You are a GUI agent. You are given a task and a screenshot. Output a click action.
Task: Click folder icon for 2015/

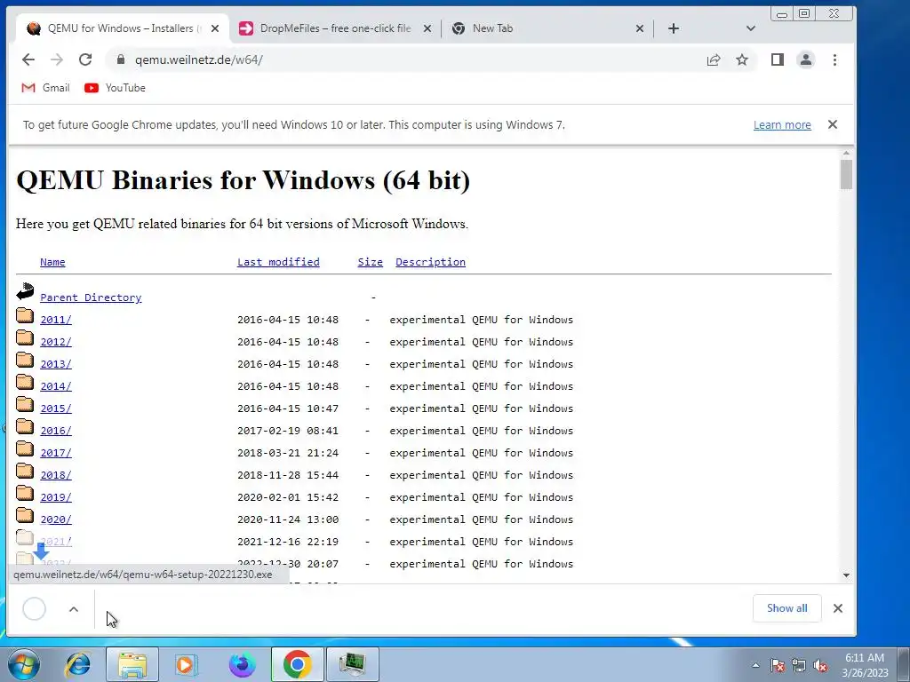click(x=25, y=405)
